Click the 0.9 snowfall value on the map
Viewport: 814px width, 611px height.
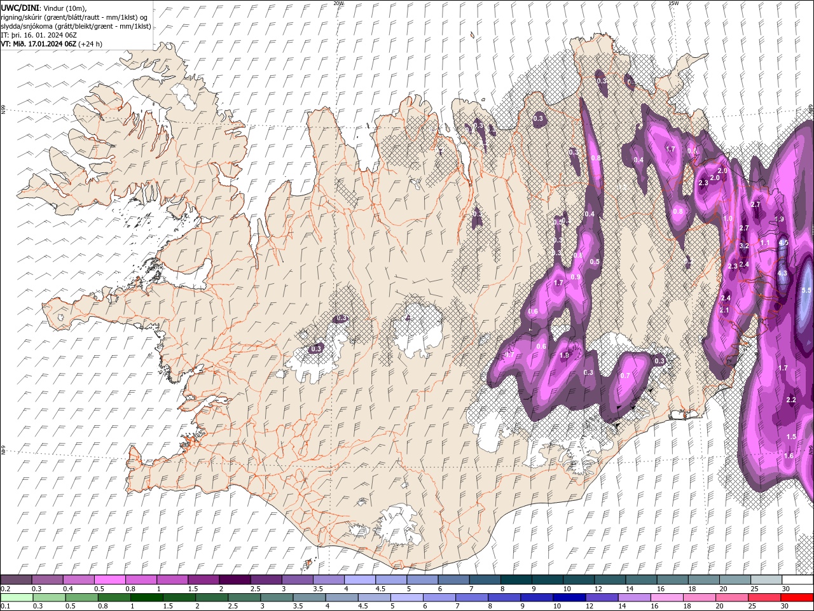point(576,277)
